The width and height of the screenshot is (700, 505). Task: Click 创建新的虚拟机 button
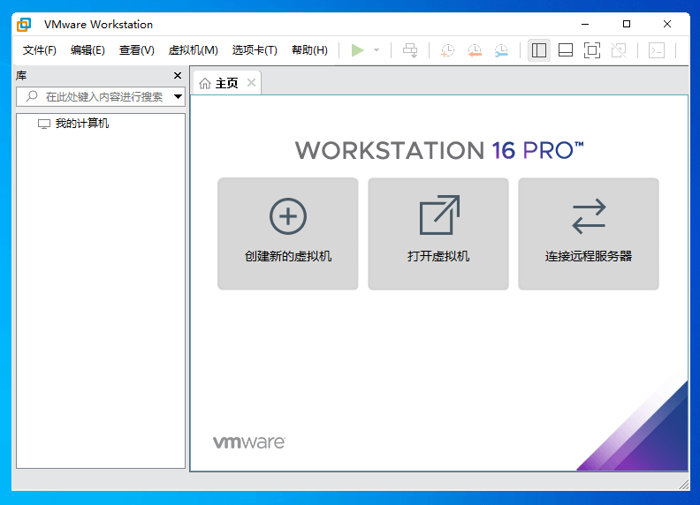(x=288, y=234)
